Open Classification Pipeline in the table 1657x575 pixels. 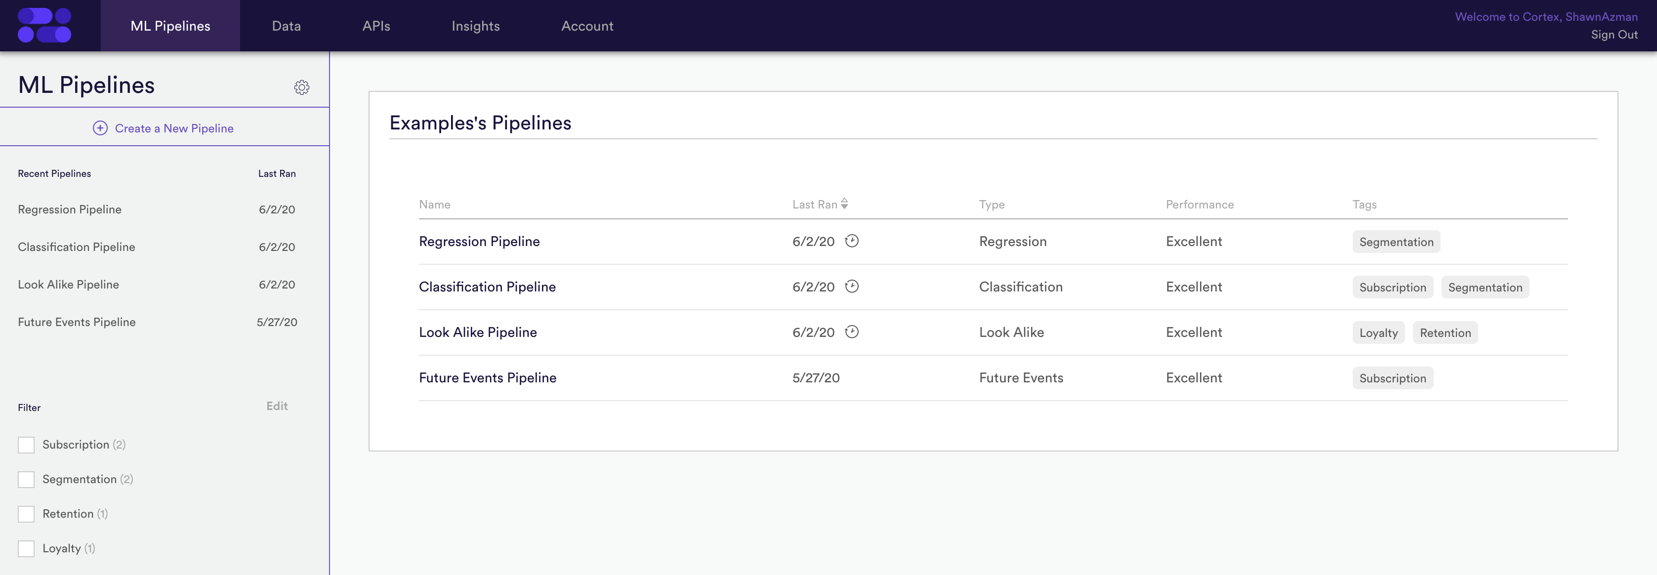pyautogui.click(x=488, y=287)
